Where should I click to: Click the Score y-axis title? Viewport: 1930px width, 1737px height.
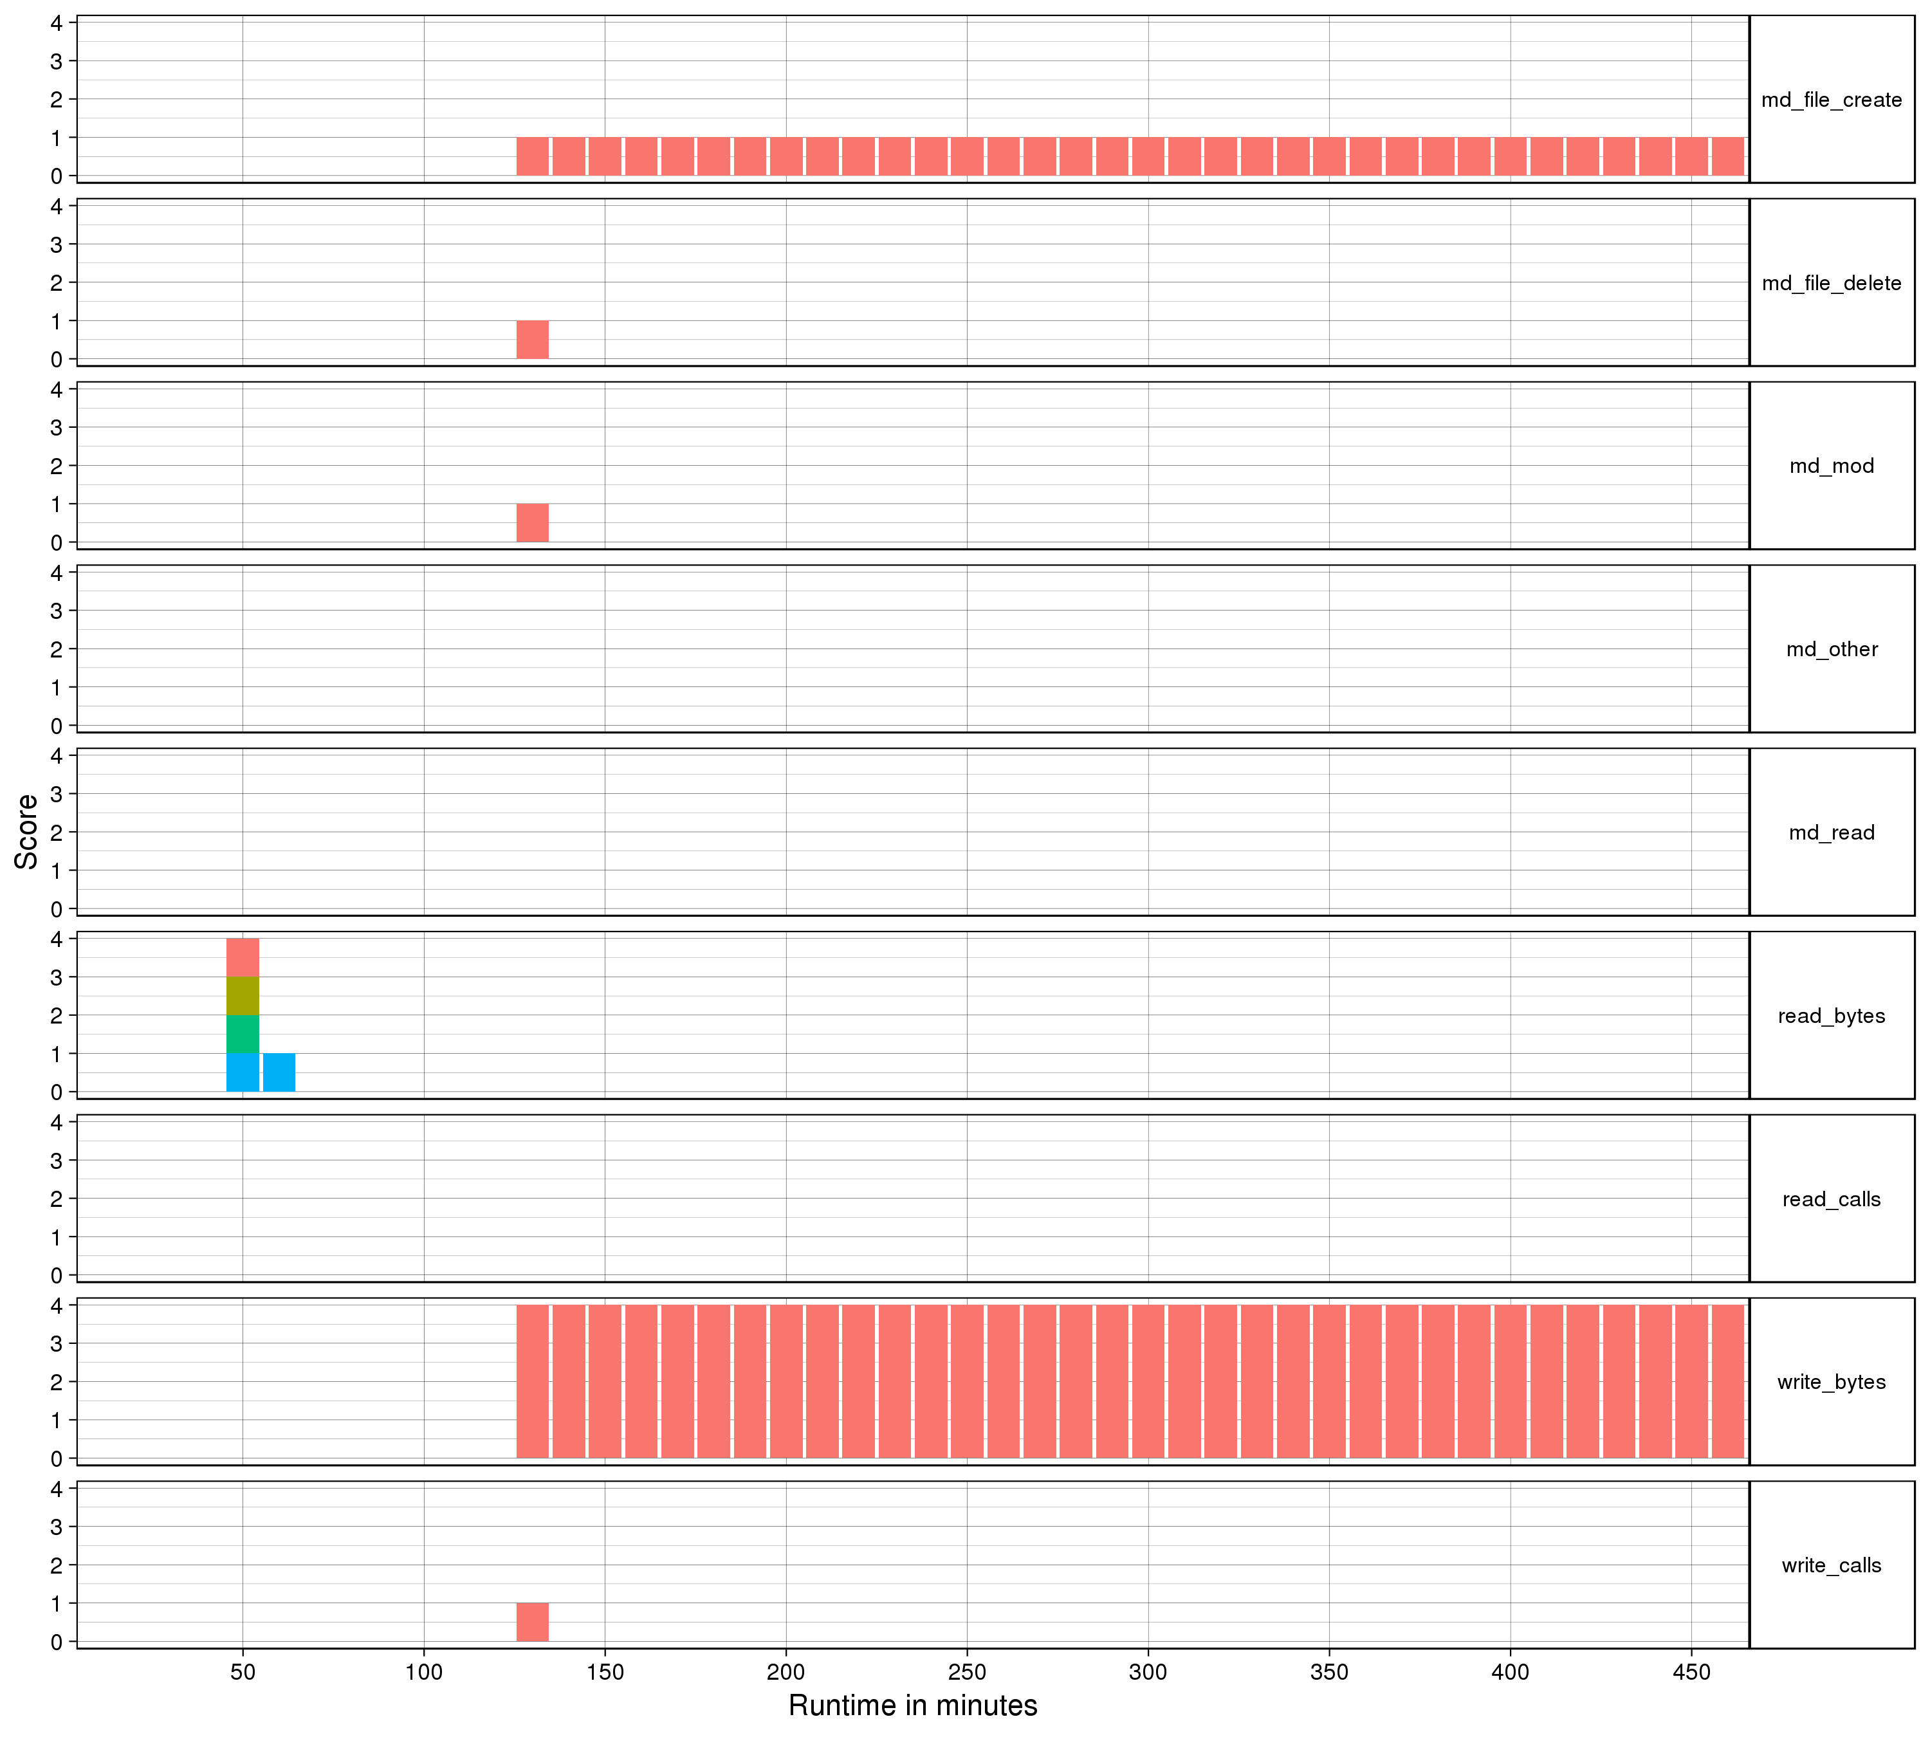pyautogui.click(x=27, y=831)
